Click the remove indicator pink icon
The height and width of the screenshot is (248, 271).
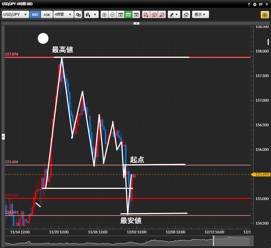(x=162, y=14)
